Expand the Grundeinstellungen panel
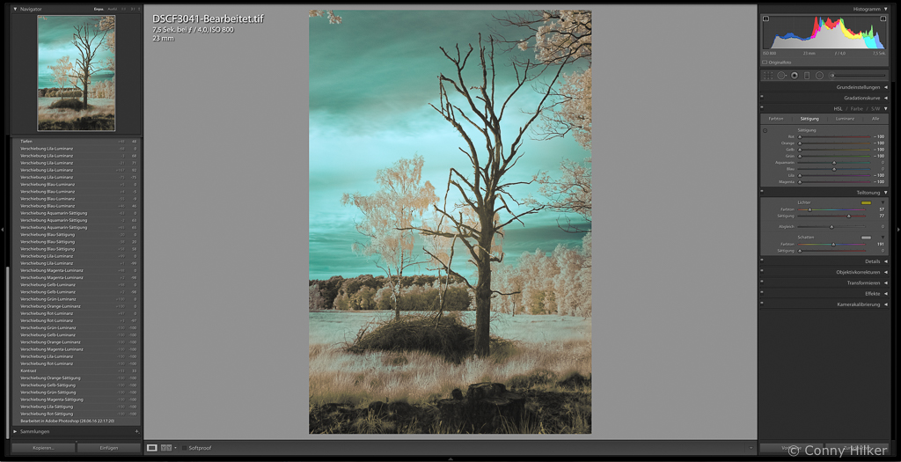This screenshot has height=462, width=901. point(885,87)
